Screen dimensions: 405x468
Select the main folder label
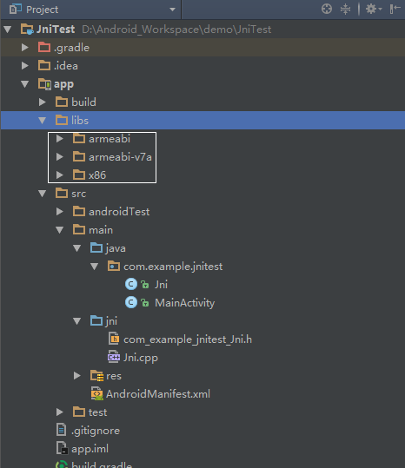pos(101,230)
